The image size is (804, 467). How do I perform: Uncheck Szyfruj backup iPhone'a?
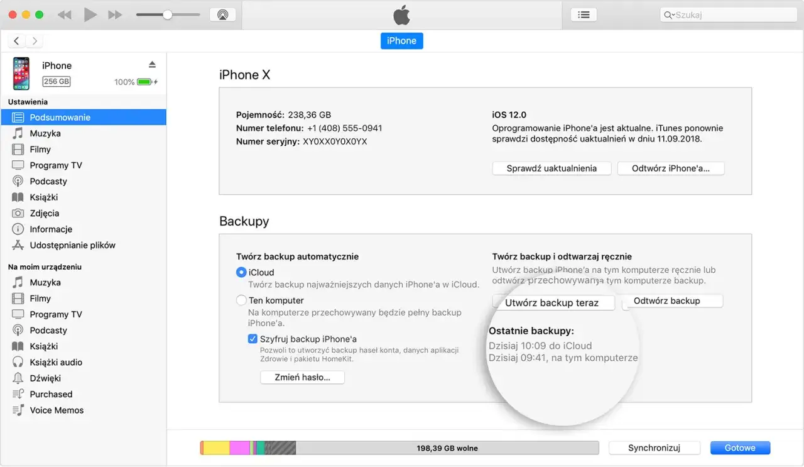tap(253, 339)
